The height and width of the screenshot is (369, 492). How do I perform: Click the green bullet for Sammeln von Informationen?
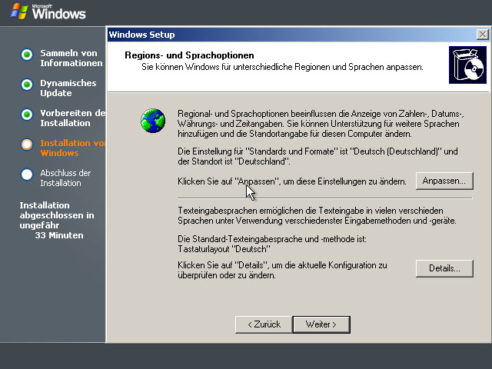click(x=27, y=55)
